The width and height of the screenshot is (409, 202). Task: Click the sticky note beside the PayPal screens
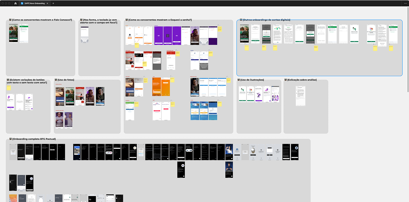tap(211, 54)
